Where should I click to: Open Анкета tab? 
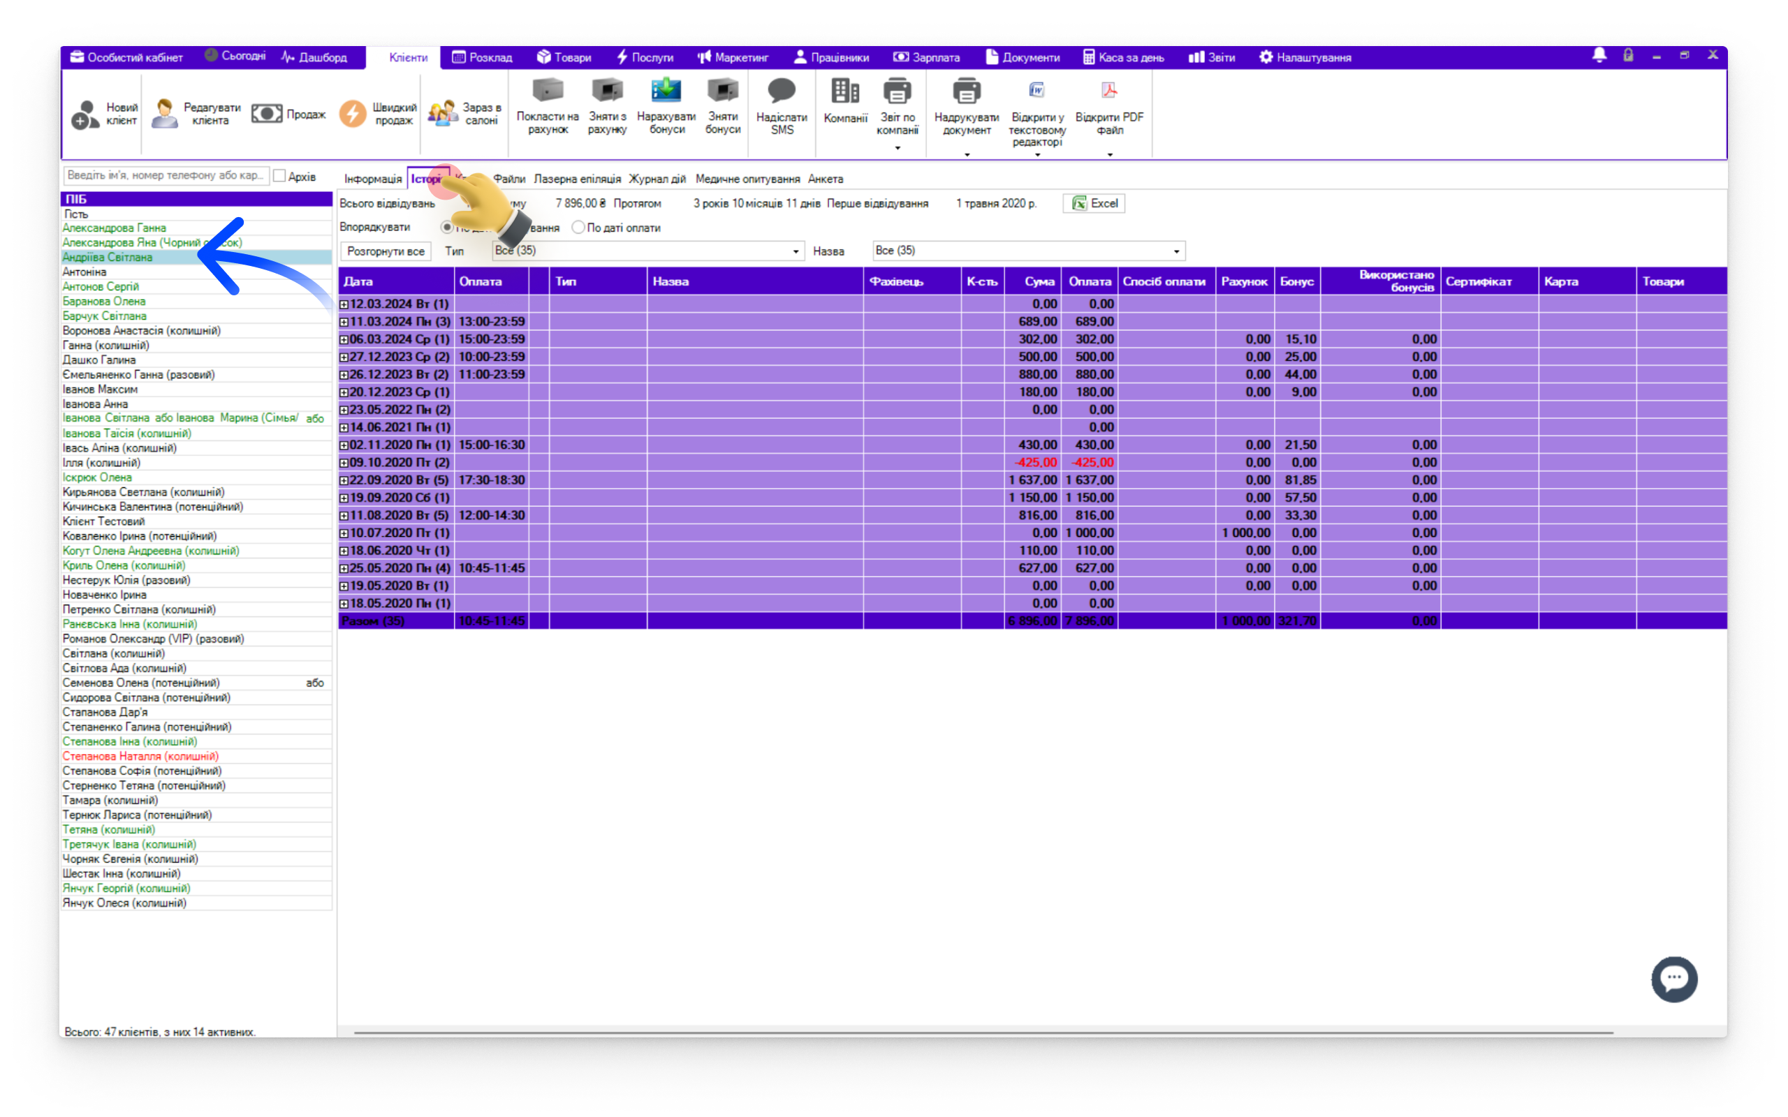[826, 179]
